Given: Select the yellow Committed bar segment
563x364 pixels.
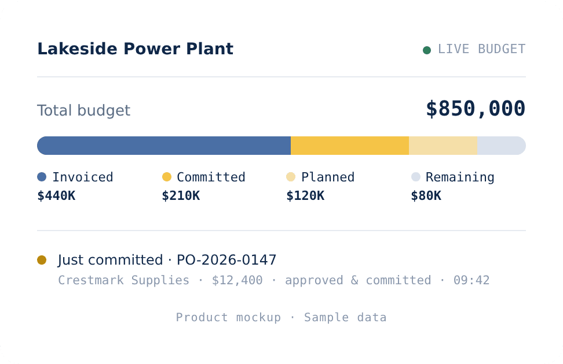Looking at the screenshot, I should point(350,146).
